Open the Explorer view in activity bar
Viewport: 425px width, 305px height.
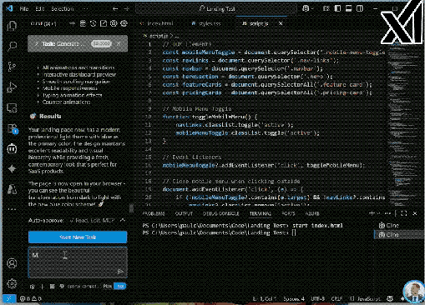12,26
